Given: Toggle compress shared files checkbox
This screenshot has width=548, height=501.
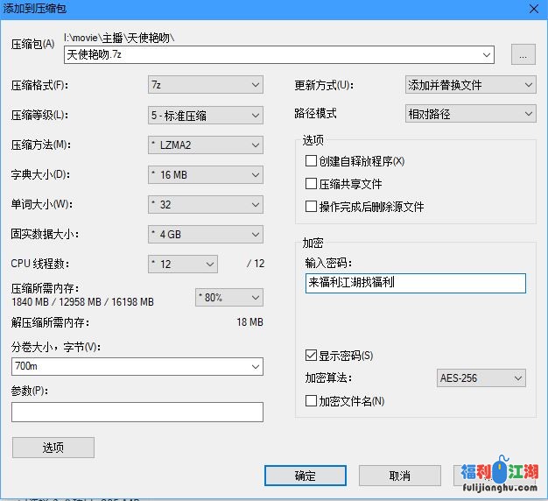Looking at the screenshot, I should [x=311, y=184].
